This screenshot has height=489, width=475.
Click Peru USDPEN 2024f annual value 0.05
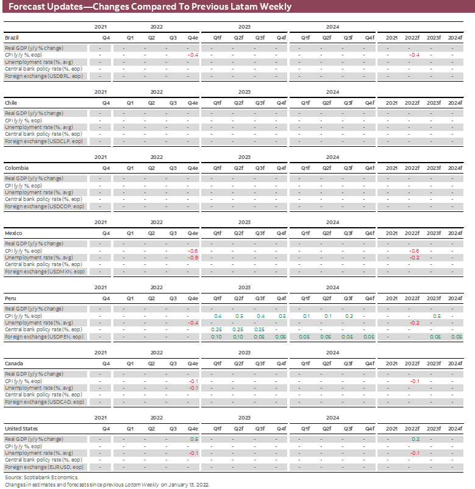457,337
